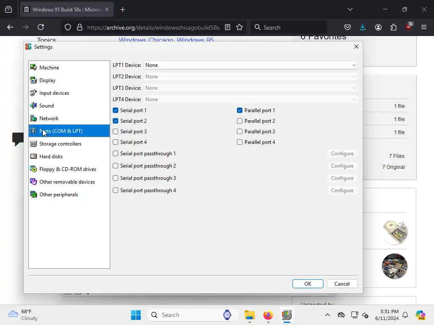
Task: Open the LPT3 Device dropdown
Action: [250, 88]
